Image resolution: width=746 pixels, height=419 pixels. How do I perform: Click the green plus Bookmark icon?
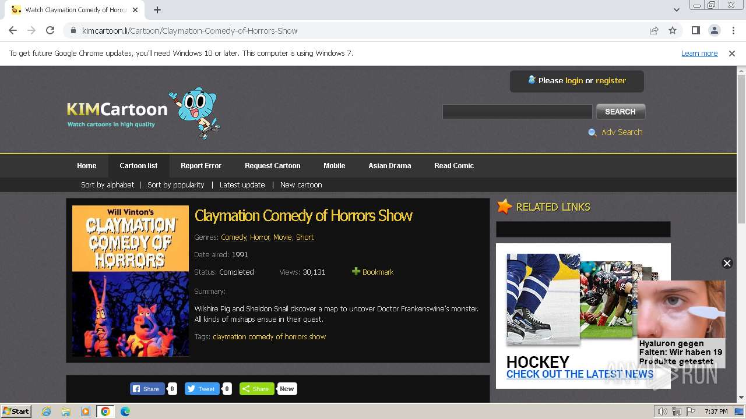coord(356,271)
